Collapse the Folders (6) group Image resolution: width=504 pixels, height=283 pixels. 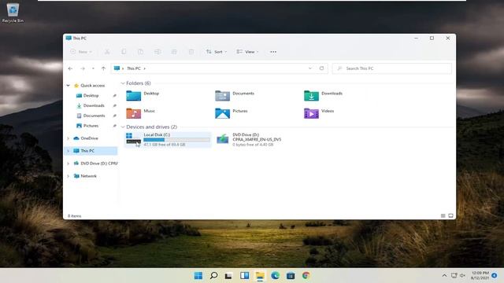click(123, 83)
